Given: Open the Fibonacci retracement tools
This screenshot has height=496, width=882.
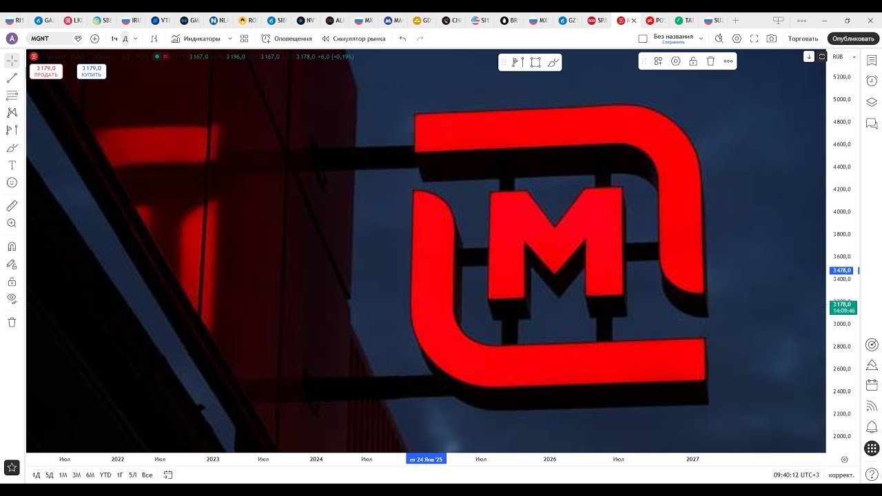Looking at the screenshot, I should 12,95.
